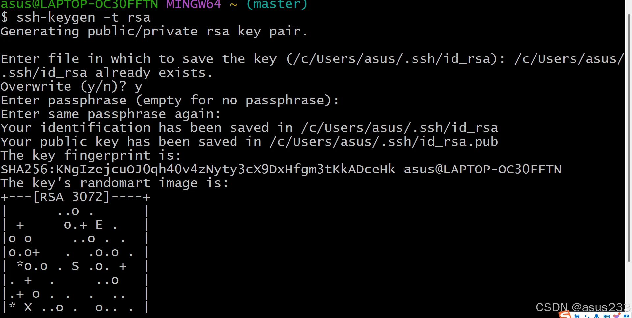This screenshot has width=632, height=318.
Task: Click the letter S in randomart image
Action: pyautogui.click(x=75, y=266)
